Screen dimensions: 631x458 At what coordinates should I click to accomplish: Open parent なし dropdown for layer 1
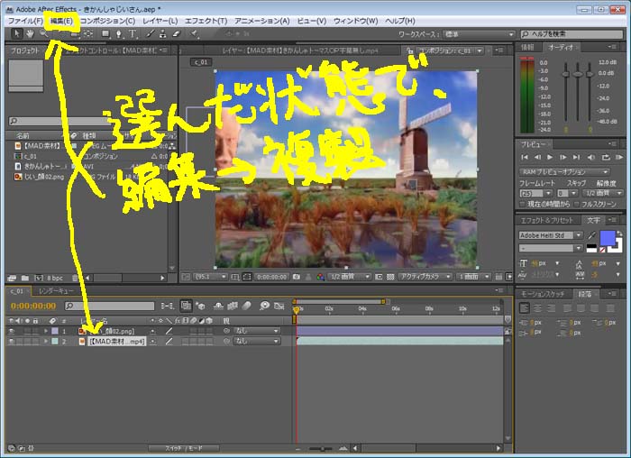click(x=256, y=331)
